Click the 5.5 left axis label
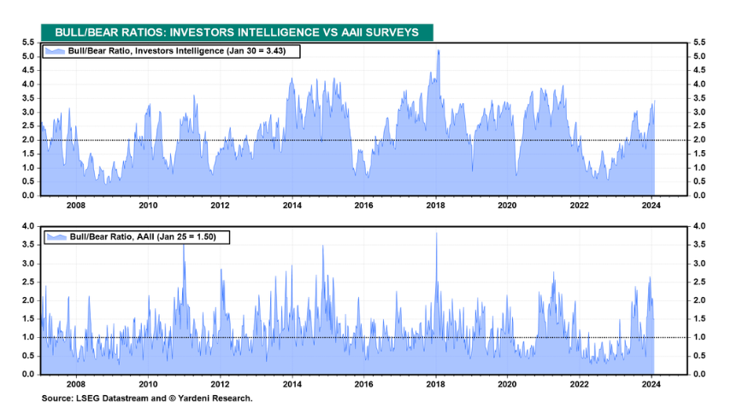This screenshot has width=731, height=419. click(x=28, y=43)
